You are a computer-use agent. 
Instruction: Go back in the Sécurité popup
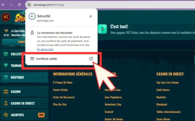32,16
